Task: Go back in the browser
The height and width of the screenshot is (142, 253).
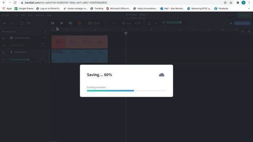Action: [4, 3]
